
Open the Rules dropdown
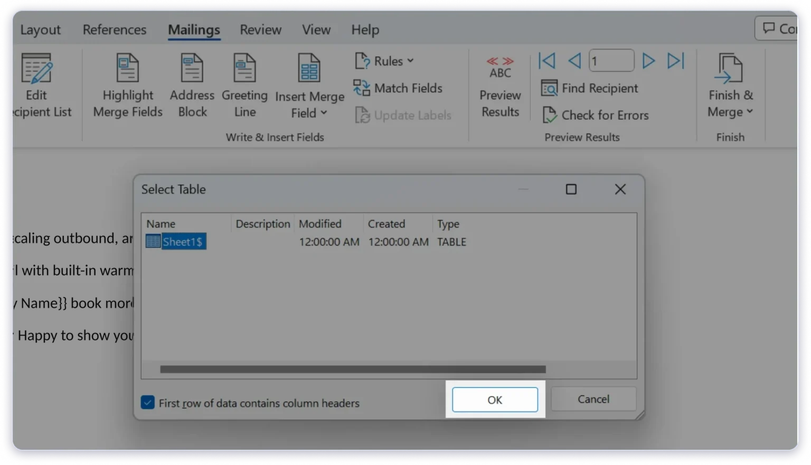(384, 61)
